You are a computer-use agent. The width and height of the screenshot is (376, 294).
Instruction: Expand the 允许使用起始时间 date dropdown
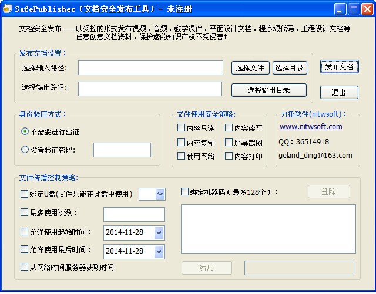[x=159, y=233]
